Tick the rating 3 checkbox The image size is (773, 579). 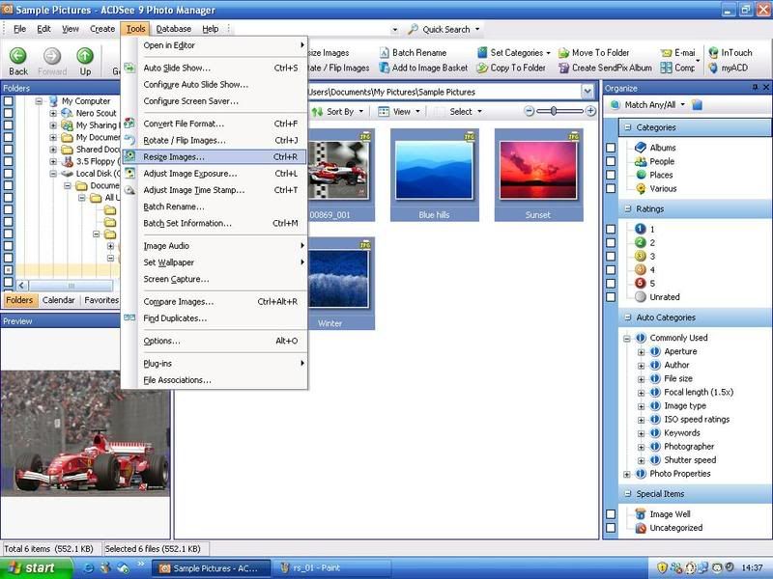coord(611,256)
